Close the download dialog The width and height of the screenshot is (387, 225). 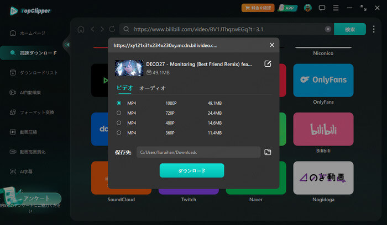272,45
